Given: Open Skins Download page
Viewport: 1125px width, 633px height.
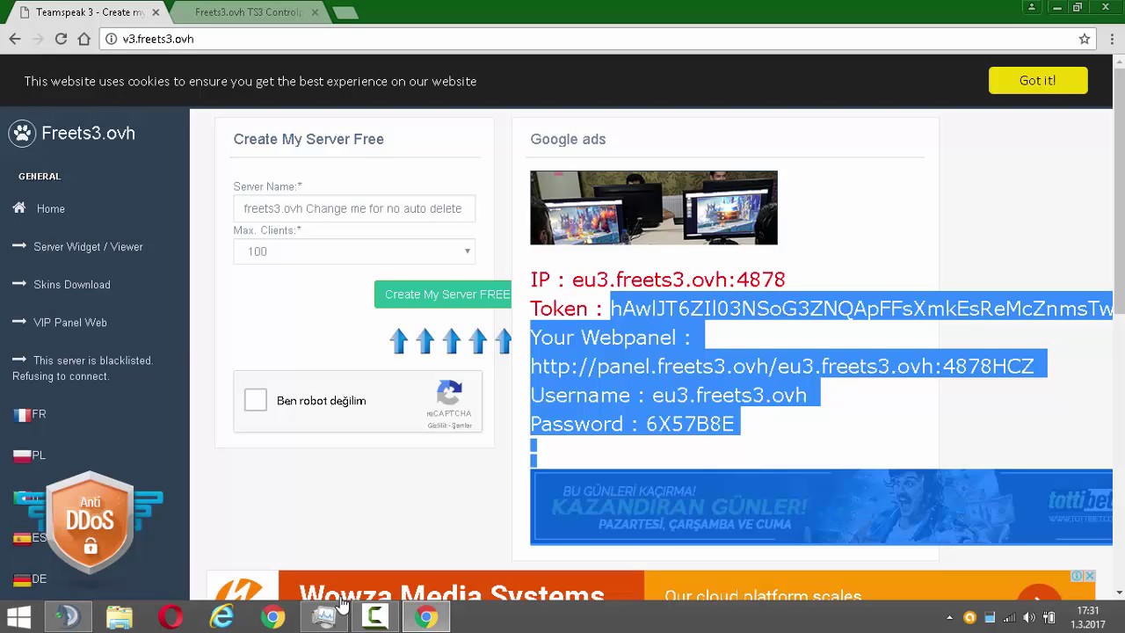Looking at the screenshot, I should 72,285.
